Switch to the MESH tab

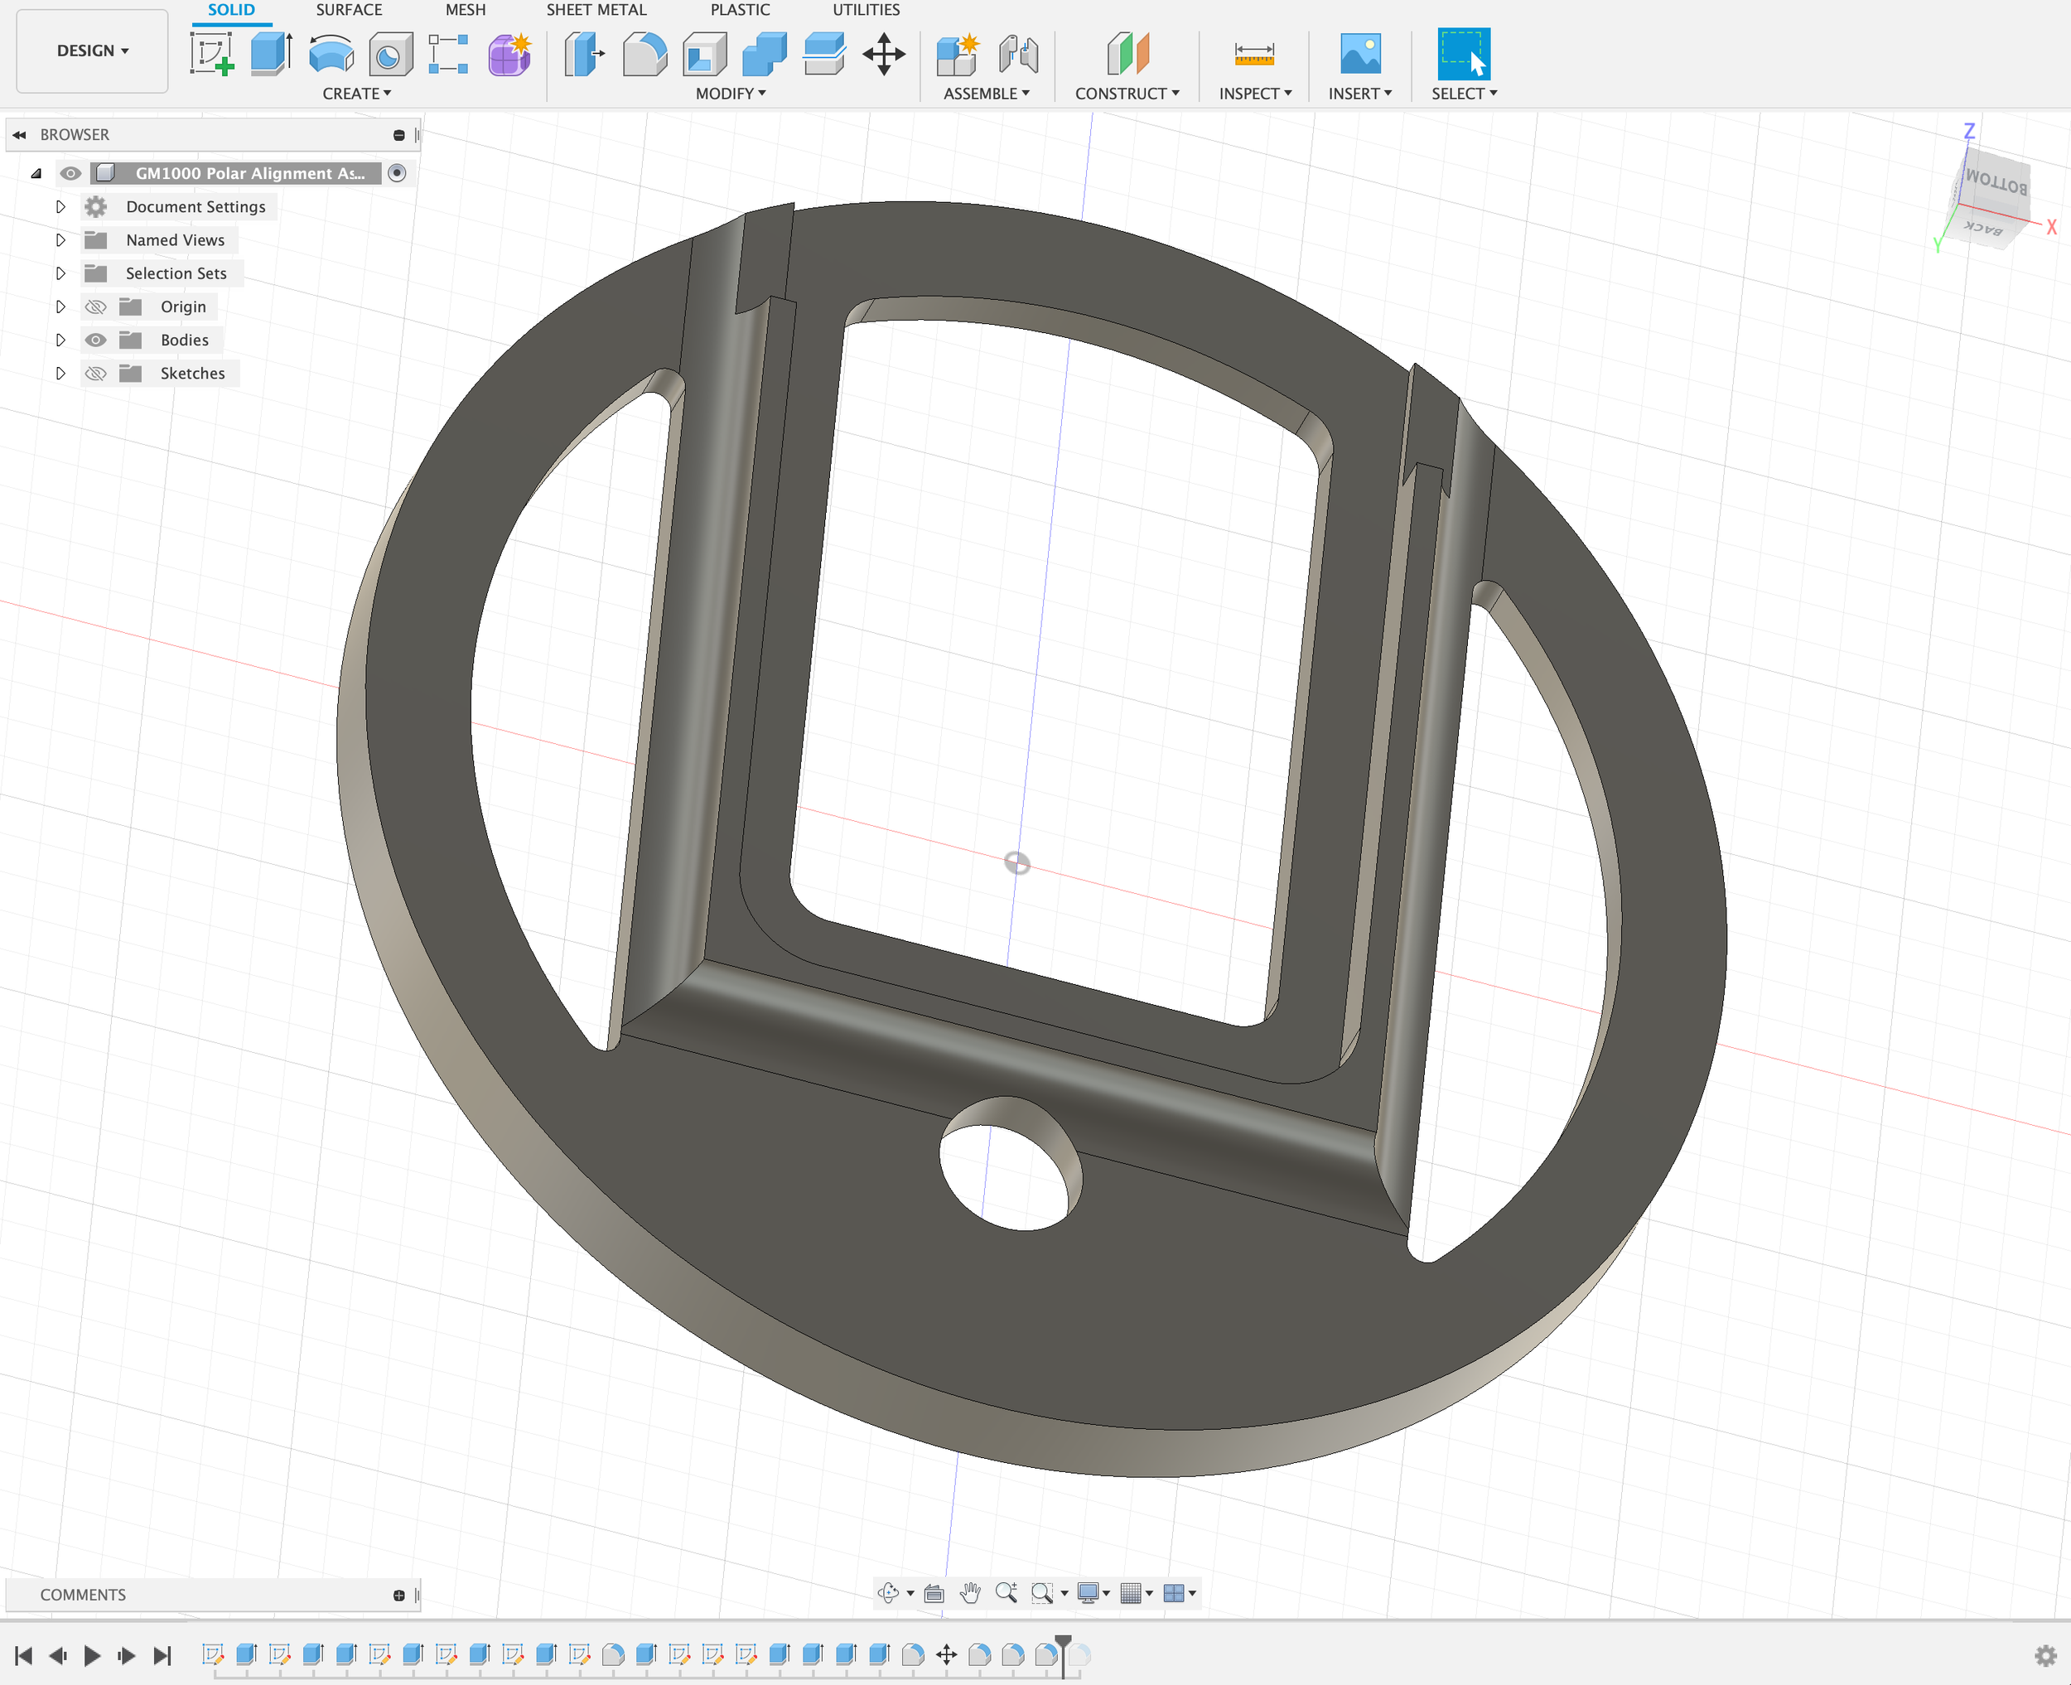[465, 10]
